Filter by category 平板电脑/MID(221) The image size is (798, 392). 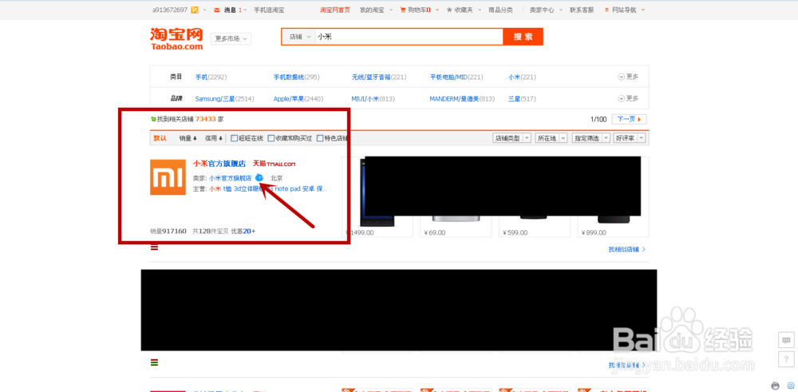point(456,77)
